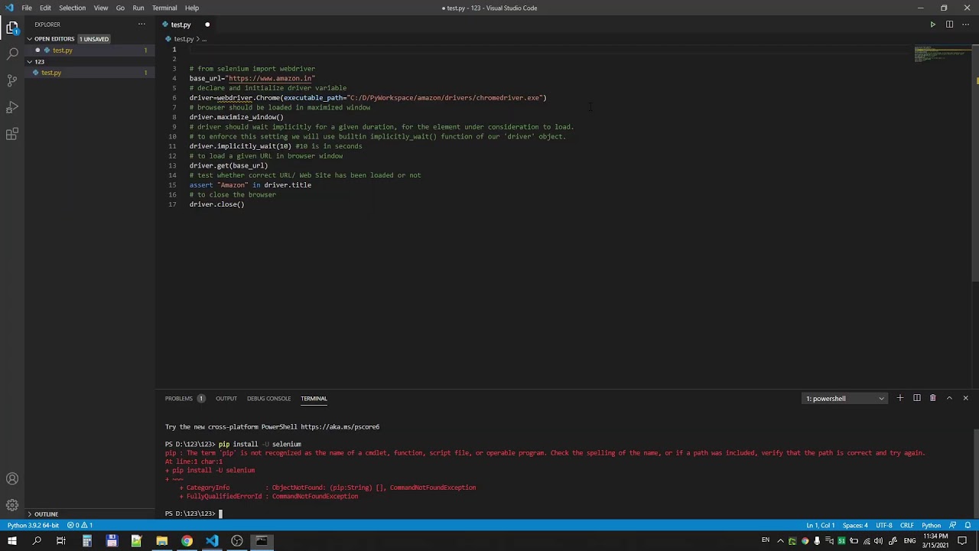Viewport: 979px width, 551px height.
Task: Open Explorer Views and More Actions ellipsis
Action: (141, 24)
